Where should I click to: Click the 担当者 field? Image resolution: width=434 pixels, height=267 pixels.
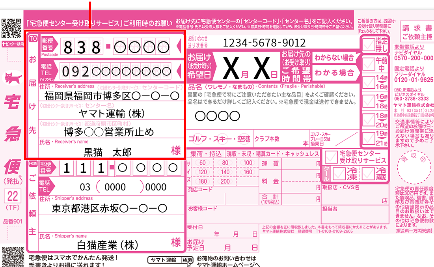coord(355,215)
